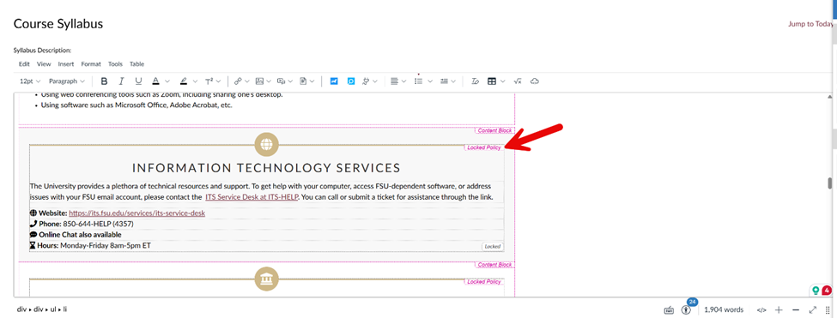The width and height of the screenshot is (837, 318).
Task: Apply the background highlight color button
Action: coord(183,81)
